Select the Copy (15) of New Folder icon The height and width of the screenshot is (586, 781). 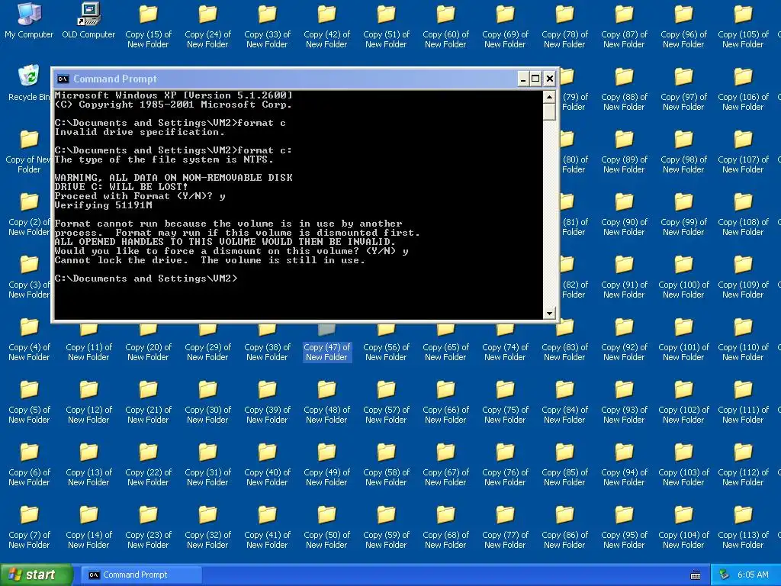[148, 27]
